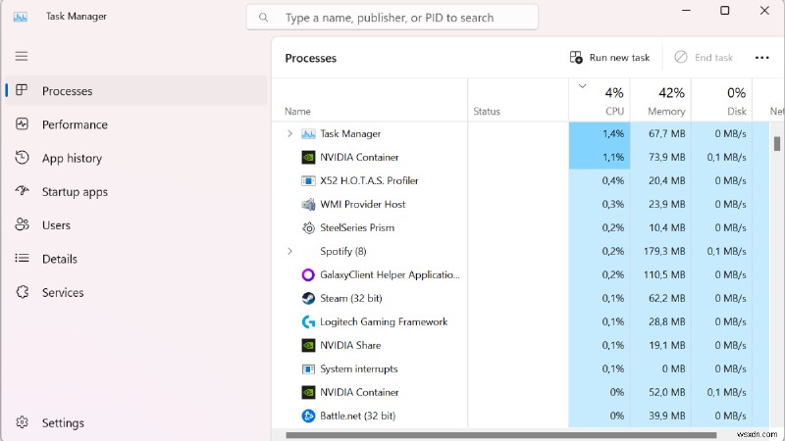Open the three-dots more options menu

tap(762, 58)
